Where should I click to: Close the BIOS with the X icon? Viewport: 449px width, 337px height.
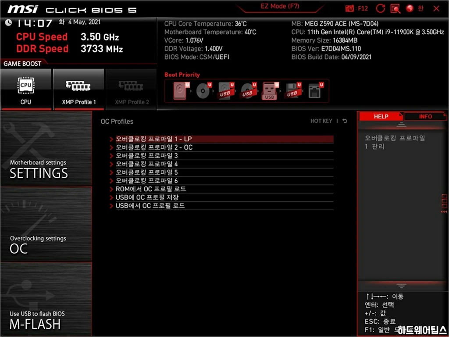436,9
